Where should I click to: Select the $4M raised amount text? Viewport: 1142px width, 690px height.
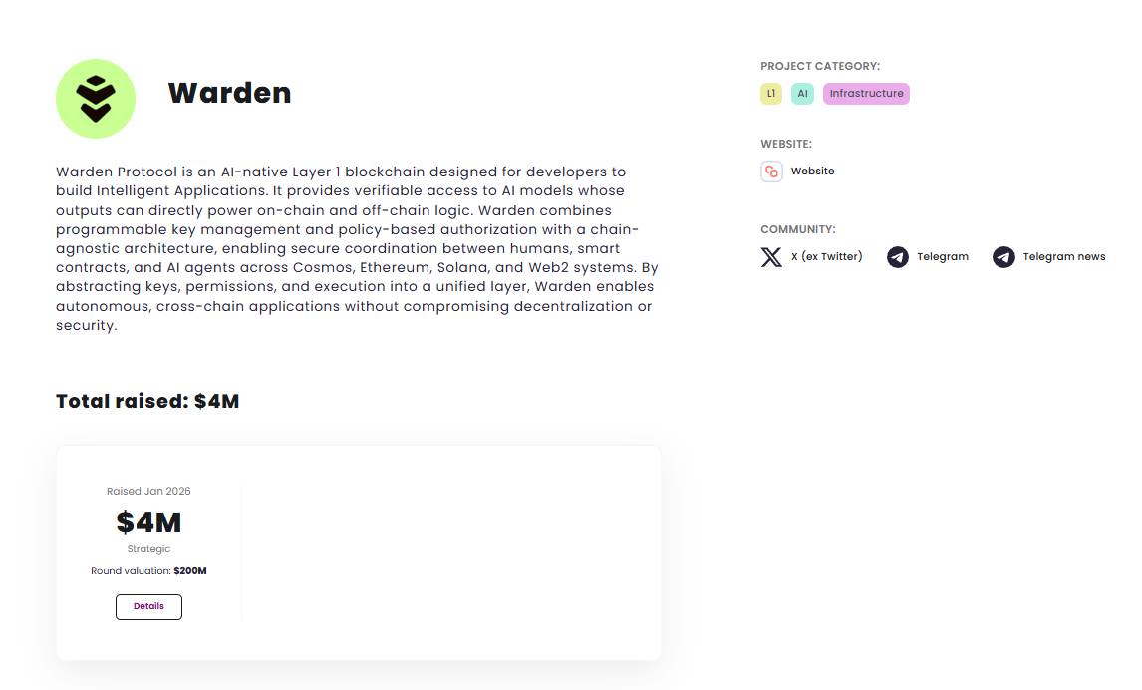pos(148,521)
